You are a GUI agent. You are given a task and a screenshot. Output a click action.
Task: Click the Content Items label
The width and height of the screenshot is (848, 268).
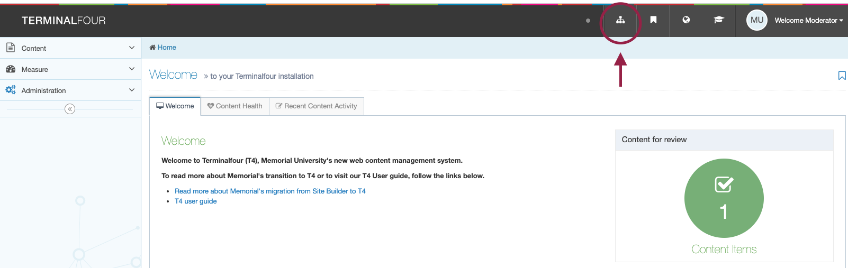point(724,249)
